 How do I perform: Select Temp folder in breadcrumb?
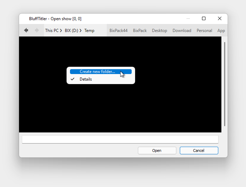(89, 31)
